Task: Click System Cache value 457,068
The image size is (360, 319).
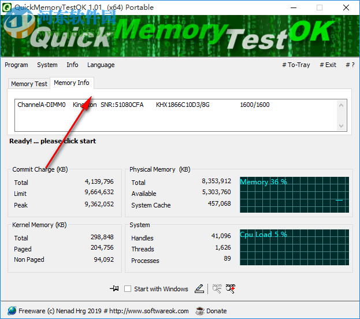Action: [x=219, y=203]
